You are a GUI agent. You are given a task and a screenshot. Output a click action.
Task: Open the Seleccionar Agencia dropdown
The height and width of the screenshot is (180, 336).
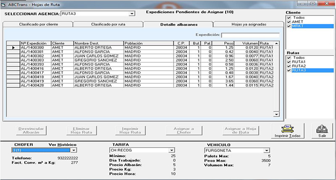pos(132,14)
